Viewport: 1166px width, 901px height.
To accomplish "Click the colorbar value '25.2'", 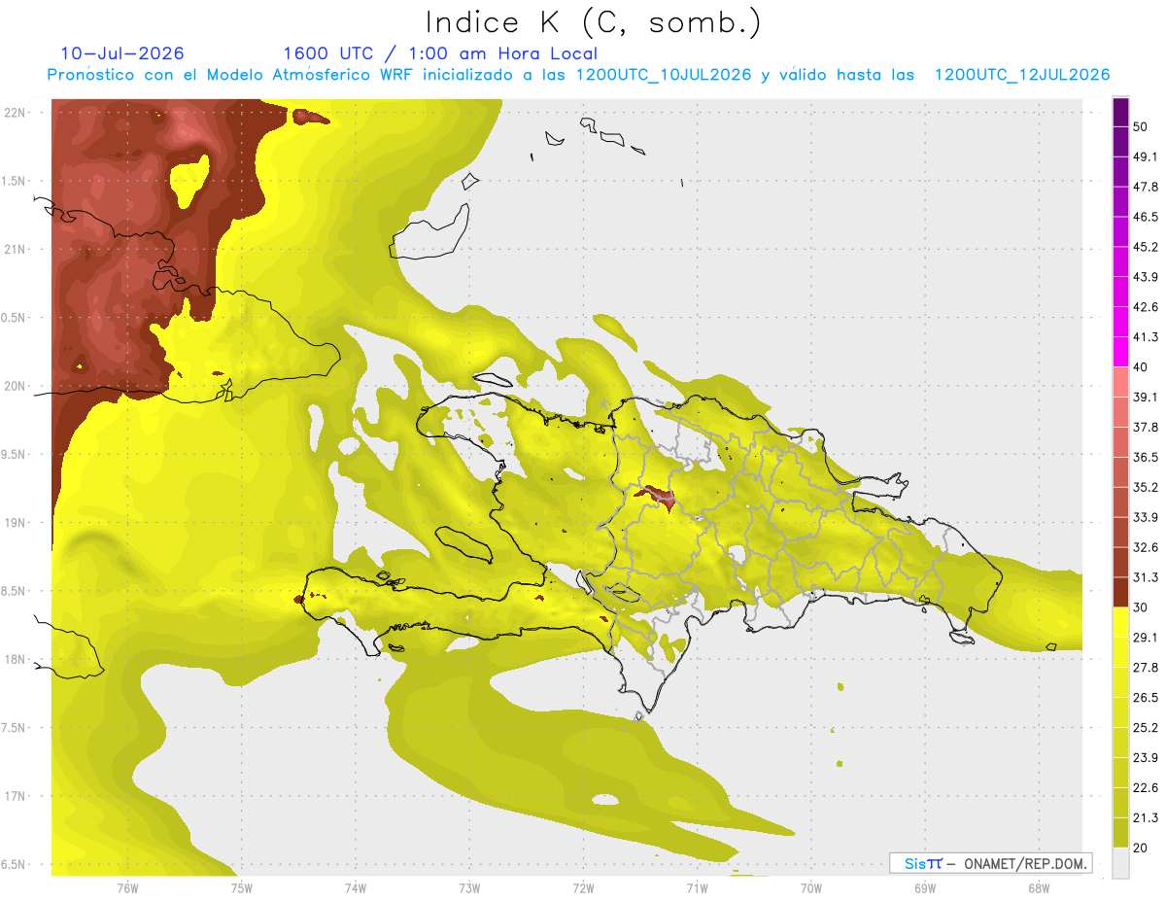I will pyautogui.click(x=1146, y=727).
